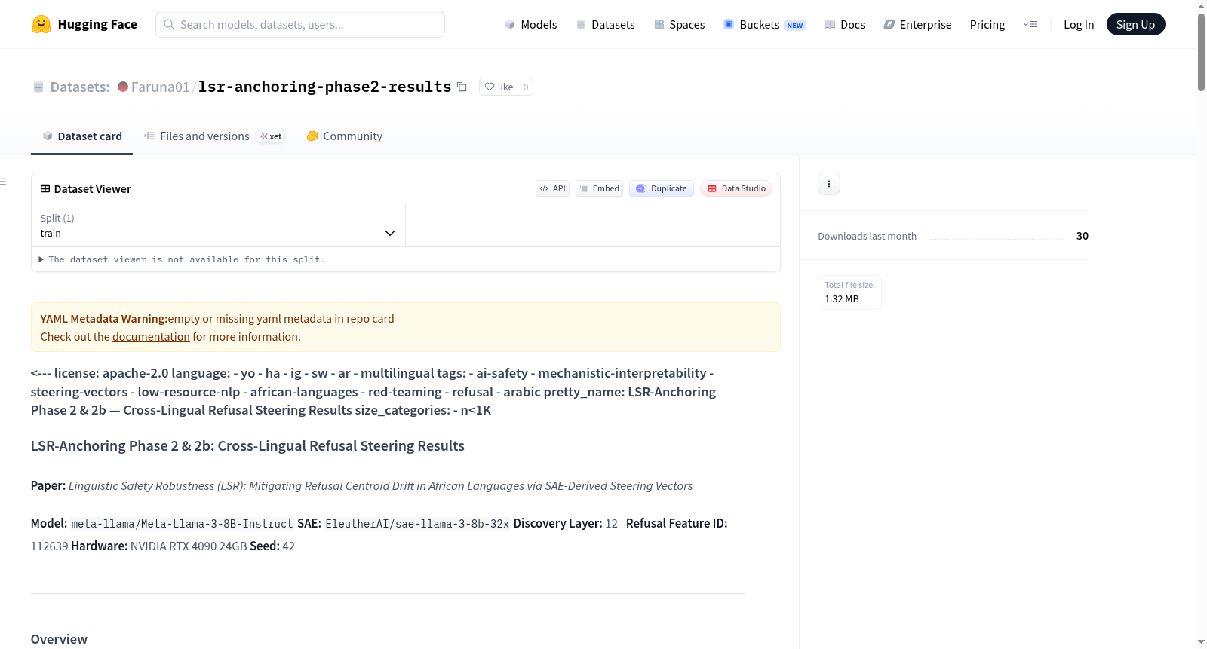The width and height of the screenshot is (1207, 649).
Task: Click the xet badge on Files tab
Action: pos(271,136)
